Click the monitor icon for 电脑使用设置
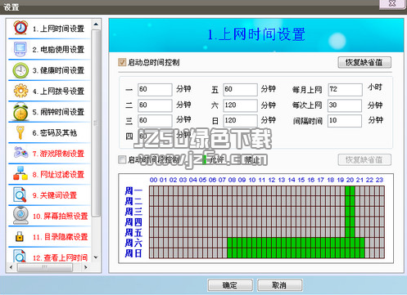This screenshot has width=407, height=295. pyautogui.click(x=20, y=49)
